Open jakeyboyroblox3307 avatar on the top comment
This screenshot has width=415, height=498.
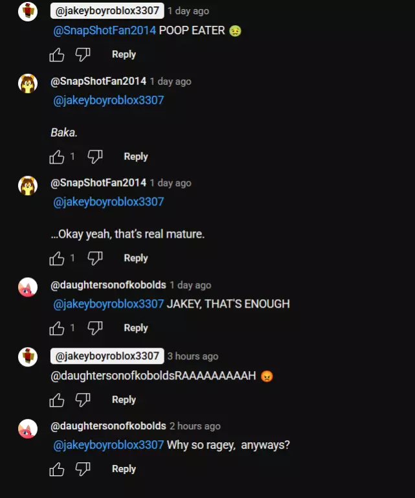[x=28, y=12]
